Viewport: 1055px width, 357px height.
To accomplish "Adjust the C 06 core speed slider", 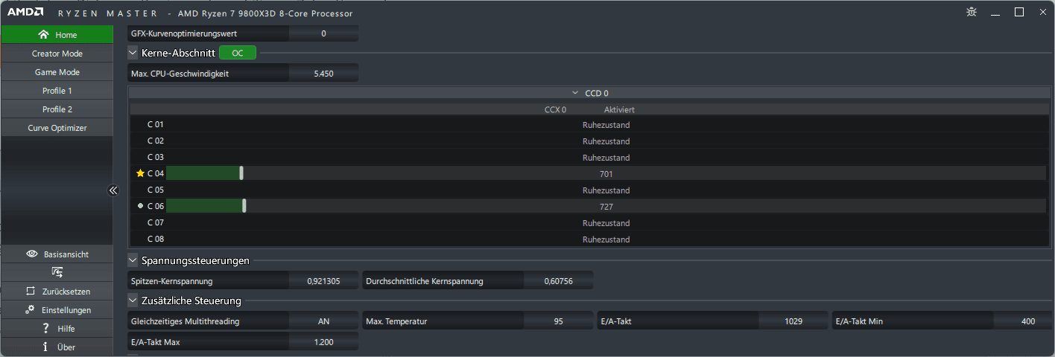I will (244, 206).
